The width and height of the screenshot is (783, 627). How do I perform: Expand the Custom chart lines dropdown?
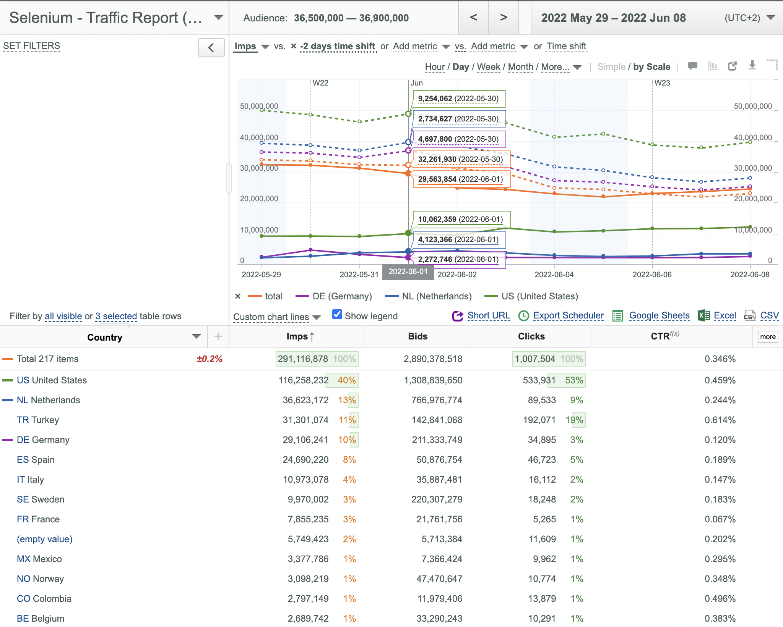click(277, 317)
